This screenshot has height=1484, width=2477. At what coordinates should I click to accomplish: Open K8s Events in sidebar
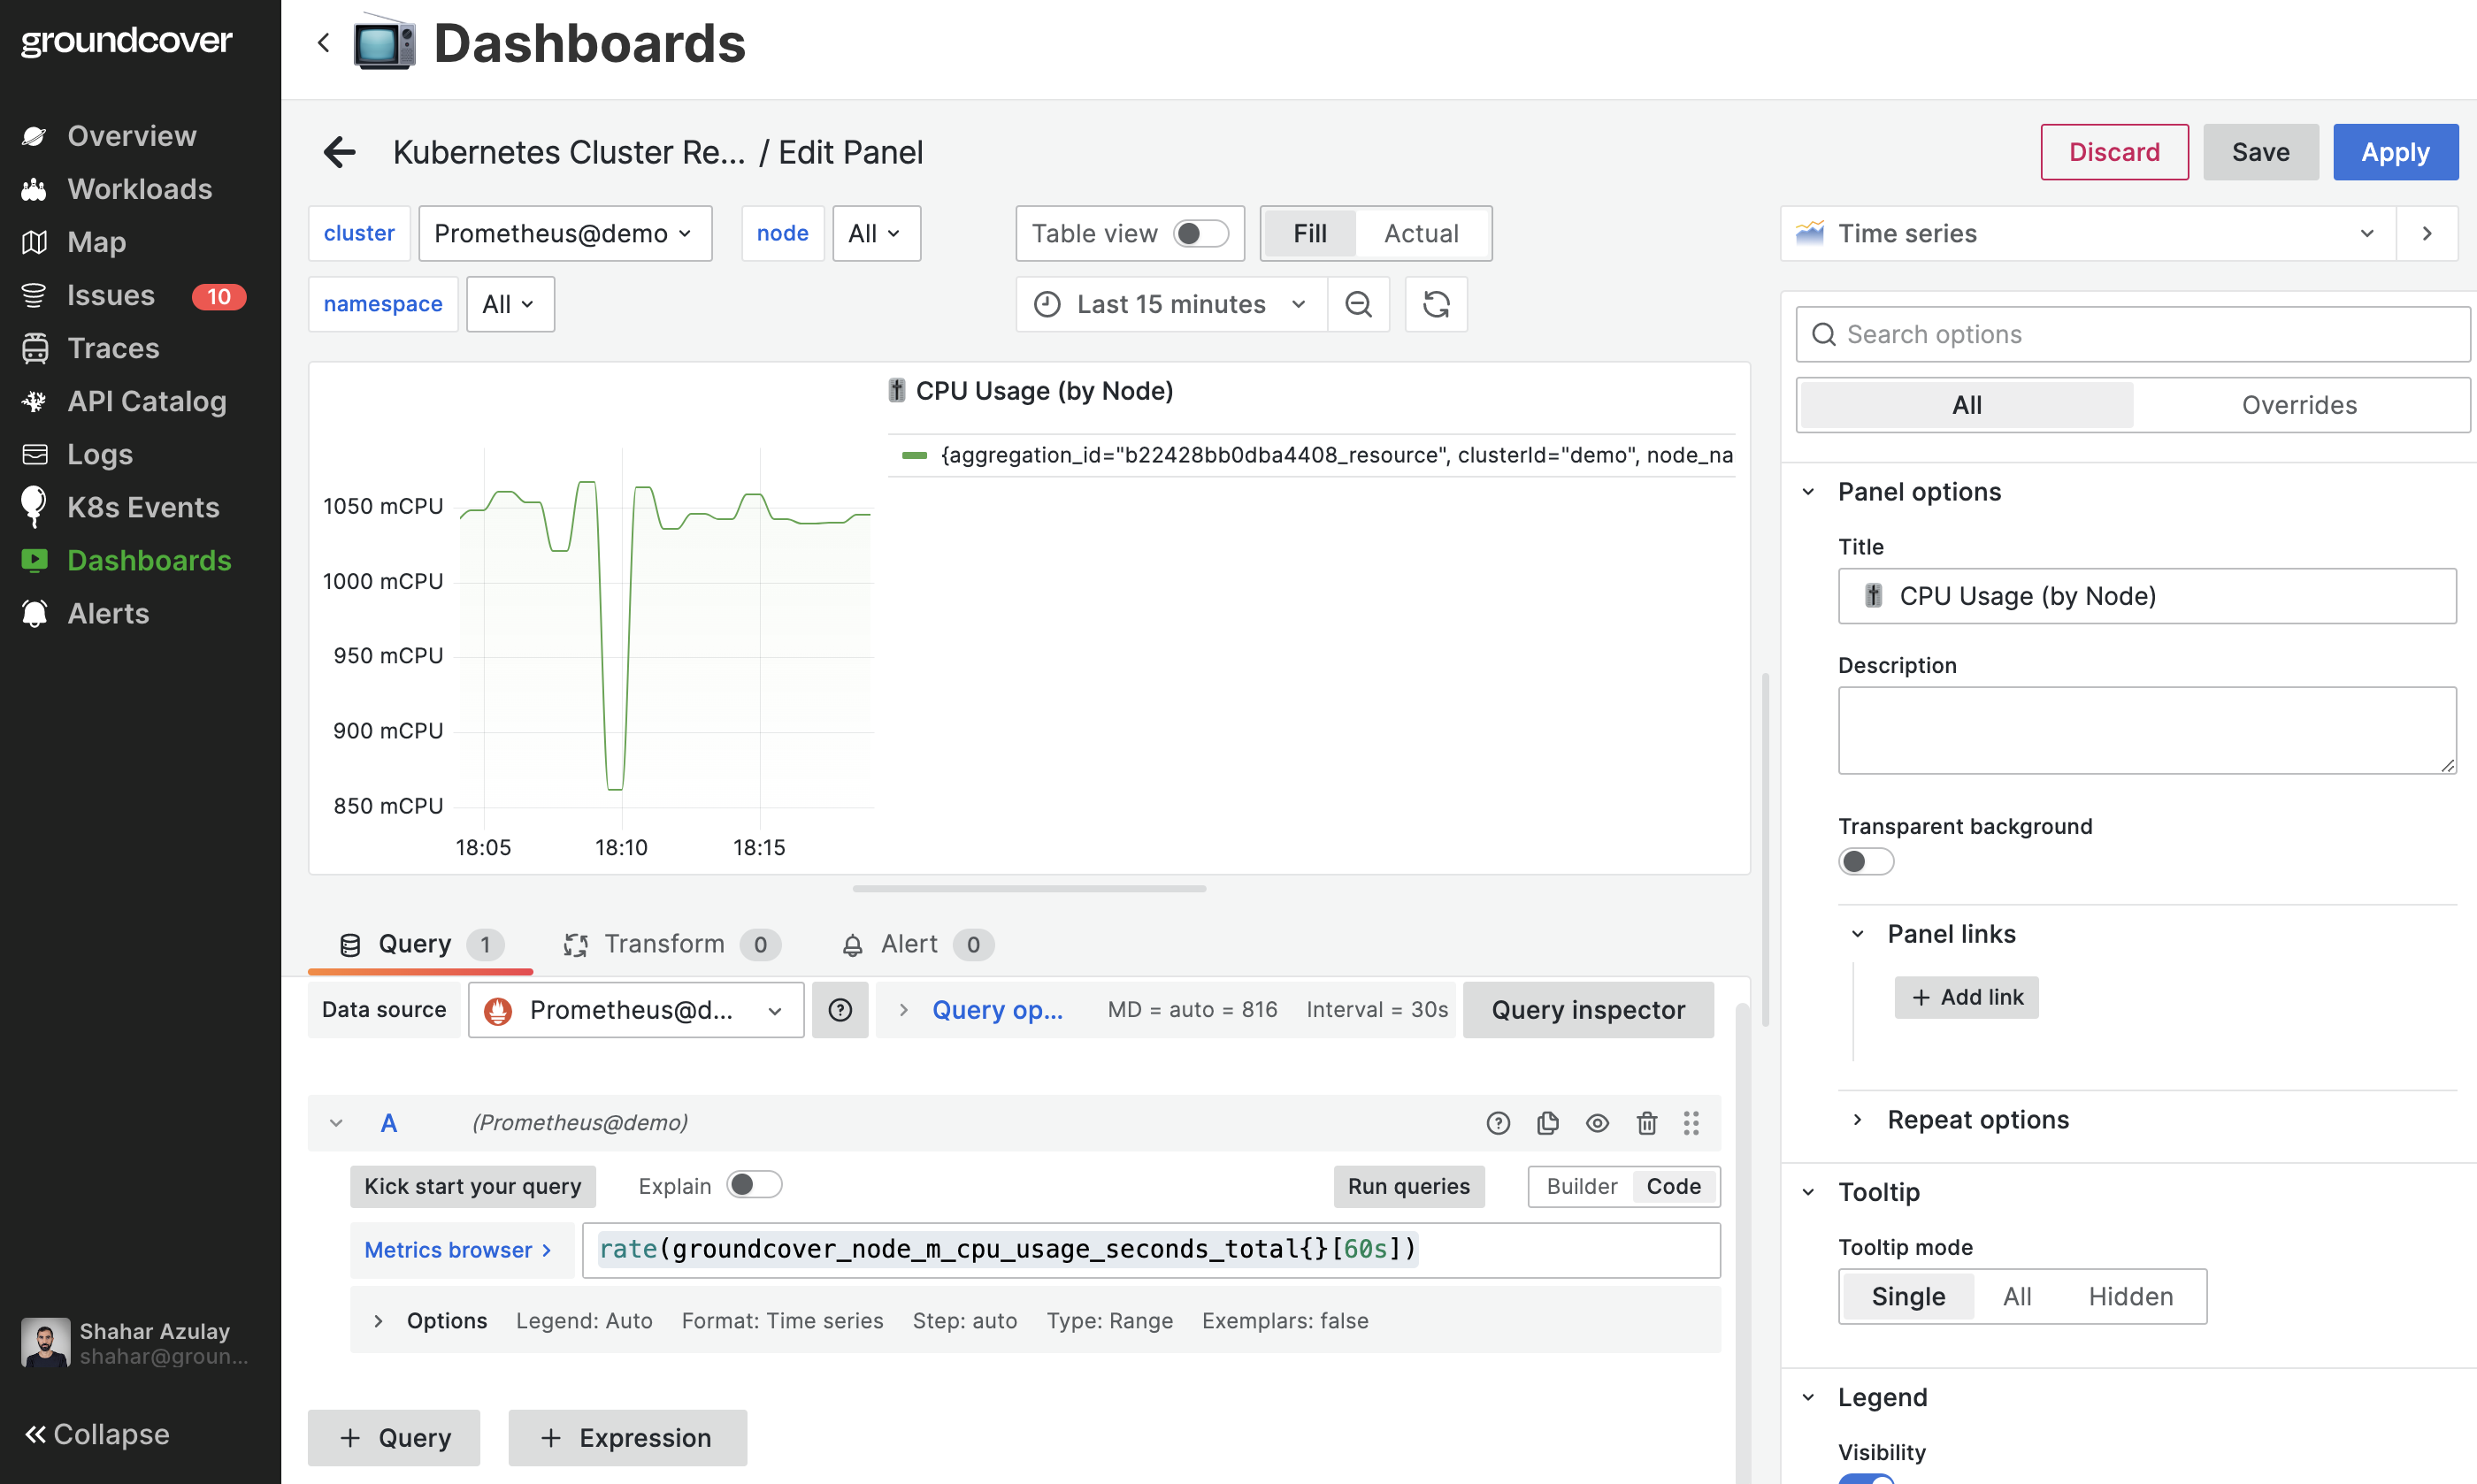coord(142,507)
